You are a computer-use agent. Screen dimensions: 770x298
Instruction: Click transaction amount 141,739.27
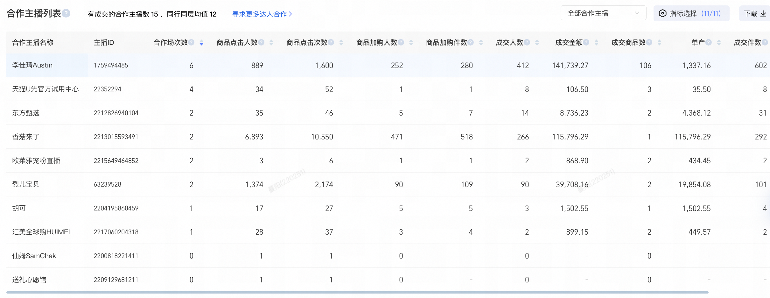(570, 66)
